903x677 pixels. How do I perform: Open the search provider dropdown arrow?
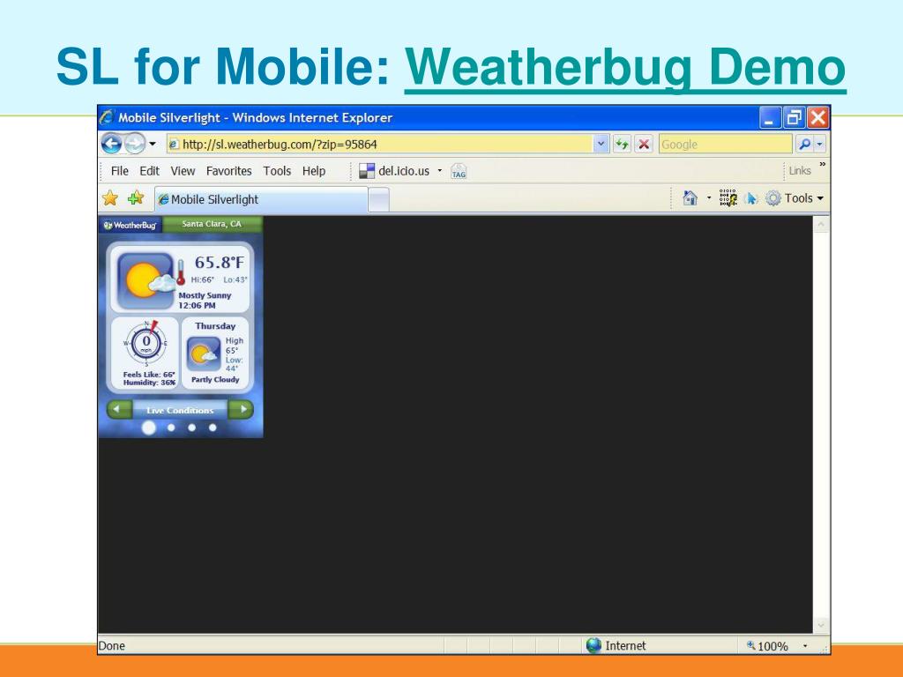pos(820,144)
